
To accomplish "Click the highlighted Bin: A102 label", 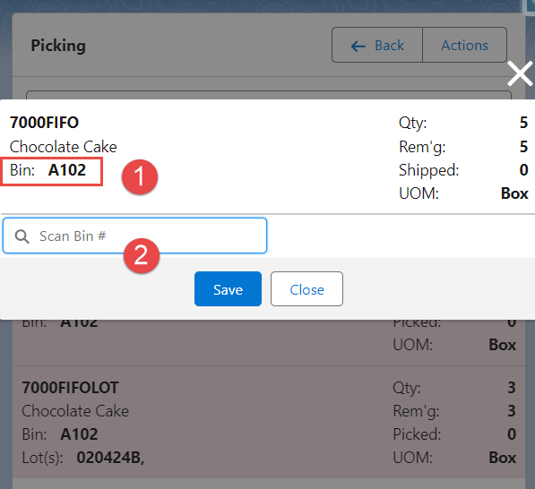I will [x=51, y=172].
